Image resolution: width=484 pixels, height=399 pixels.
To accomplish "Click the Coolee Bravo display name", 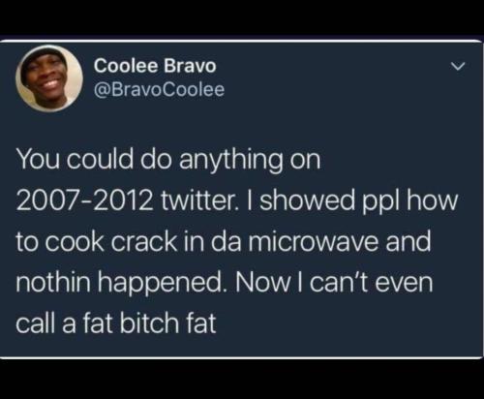I will (x=155, y=66).
